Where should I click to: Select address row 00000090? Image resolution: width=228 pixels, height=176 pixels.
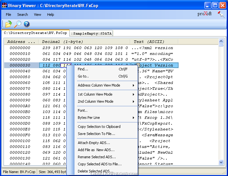(20, 100)
